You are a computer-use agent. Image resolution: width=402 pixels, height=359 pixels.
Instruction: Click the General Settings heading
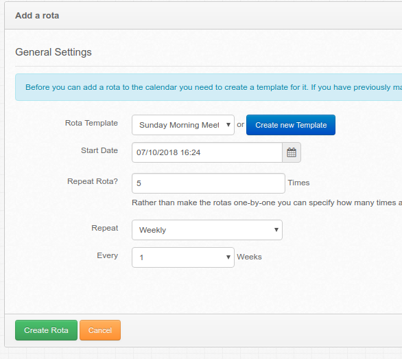(54, 52)
